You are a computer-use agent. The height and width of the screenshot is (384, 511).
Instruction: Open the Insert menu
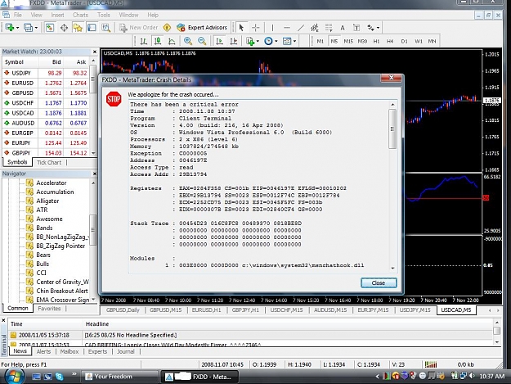tap(57, 15)
